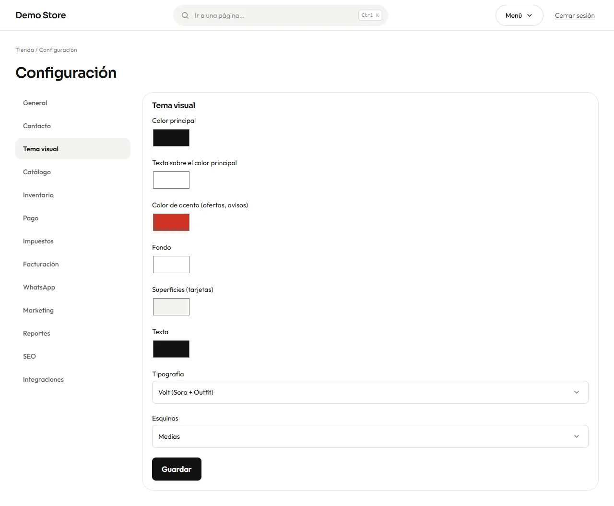Screen dimensions: 614x506
Task: Change the red Color de acento swatch
Action: click(x=171, y=222)
